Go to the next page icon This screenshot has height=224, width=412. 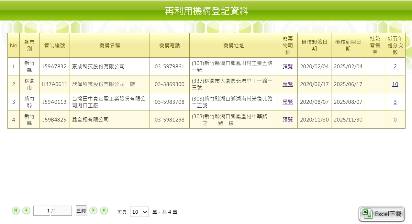[93, 210]
